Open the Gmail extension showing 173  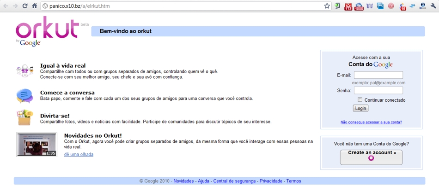click(348, 6)
